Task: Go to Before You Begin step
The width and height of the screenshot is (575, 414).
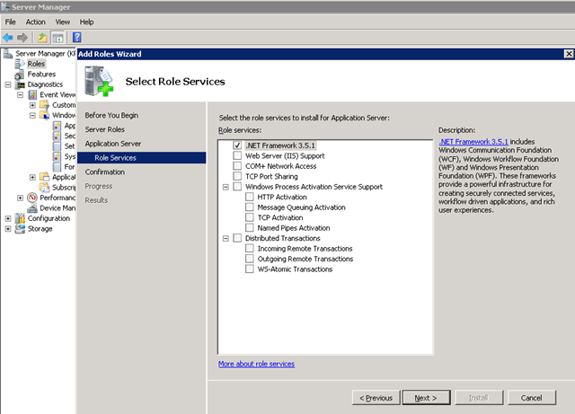Action: click(111, 115)
